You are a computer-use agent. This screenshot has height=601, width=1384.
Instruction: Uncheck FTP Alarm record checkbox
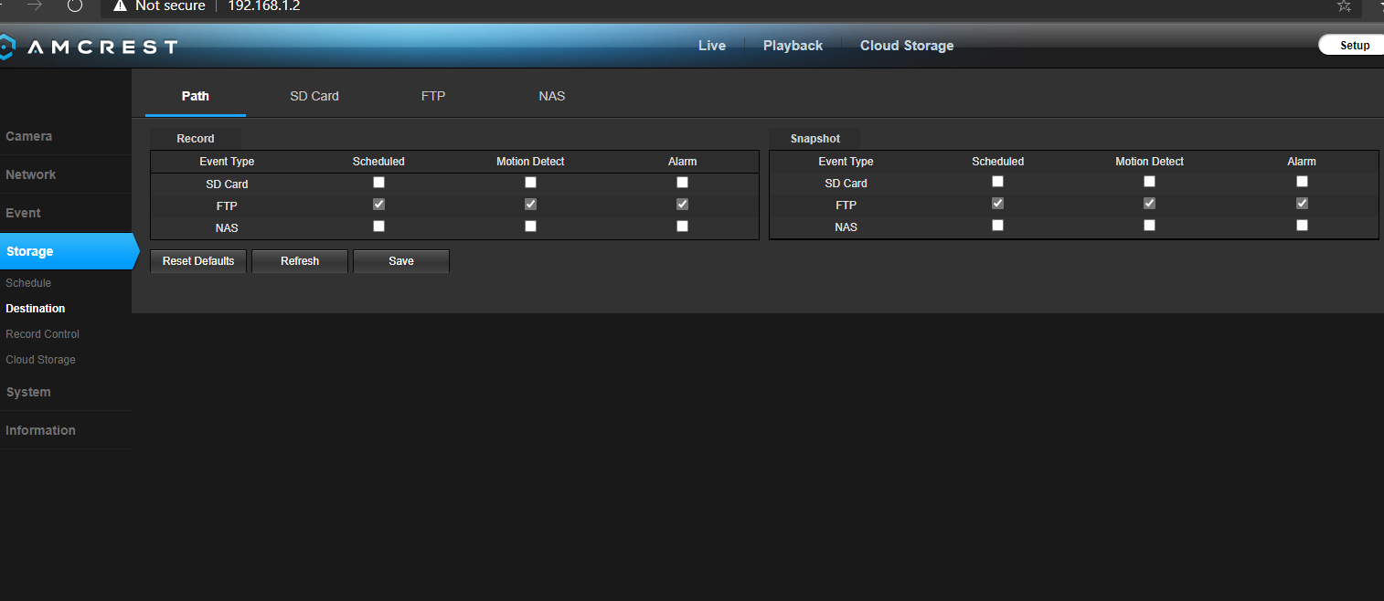pos(682,205)
